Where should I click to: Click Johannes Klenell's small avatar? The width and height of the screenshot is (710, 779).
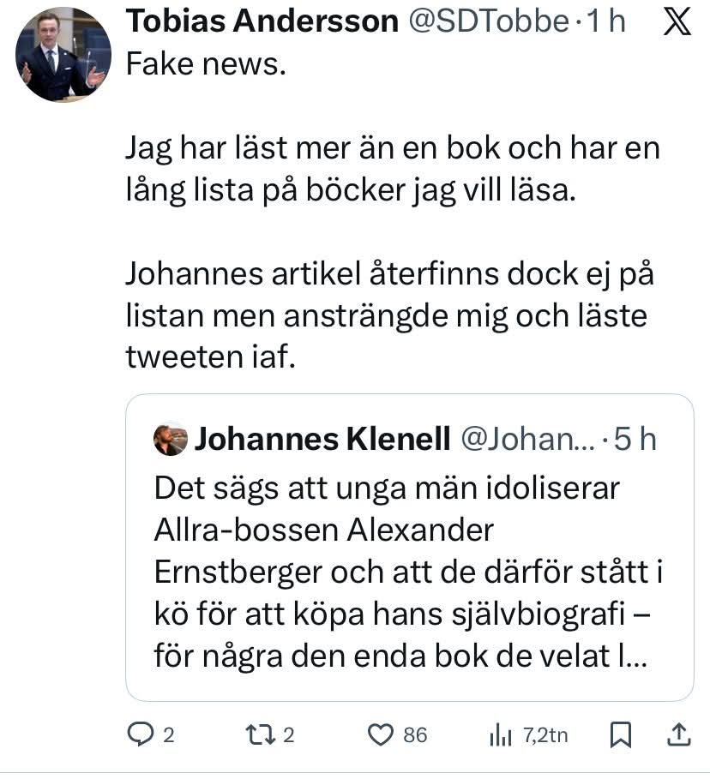pos(170,440)
